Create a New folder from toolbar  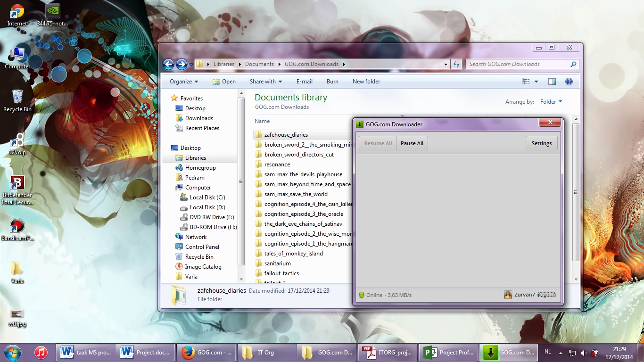point(366,82)
